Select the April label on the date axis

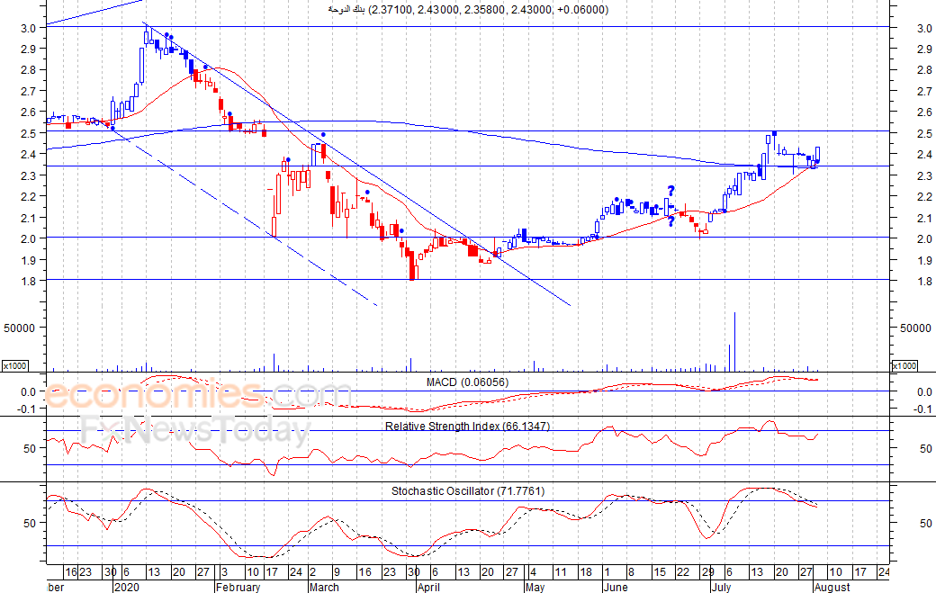429,587
